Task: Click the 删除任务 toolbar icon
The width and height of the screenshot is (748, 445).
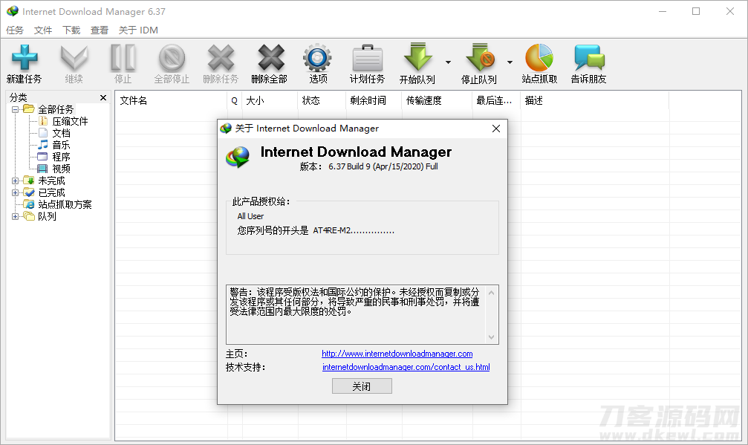Action: tap(221, 58)
